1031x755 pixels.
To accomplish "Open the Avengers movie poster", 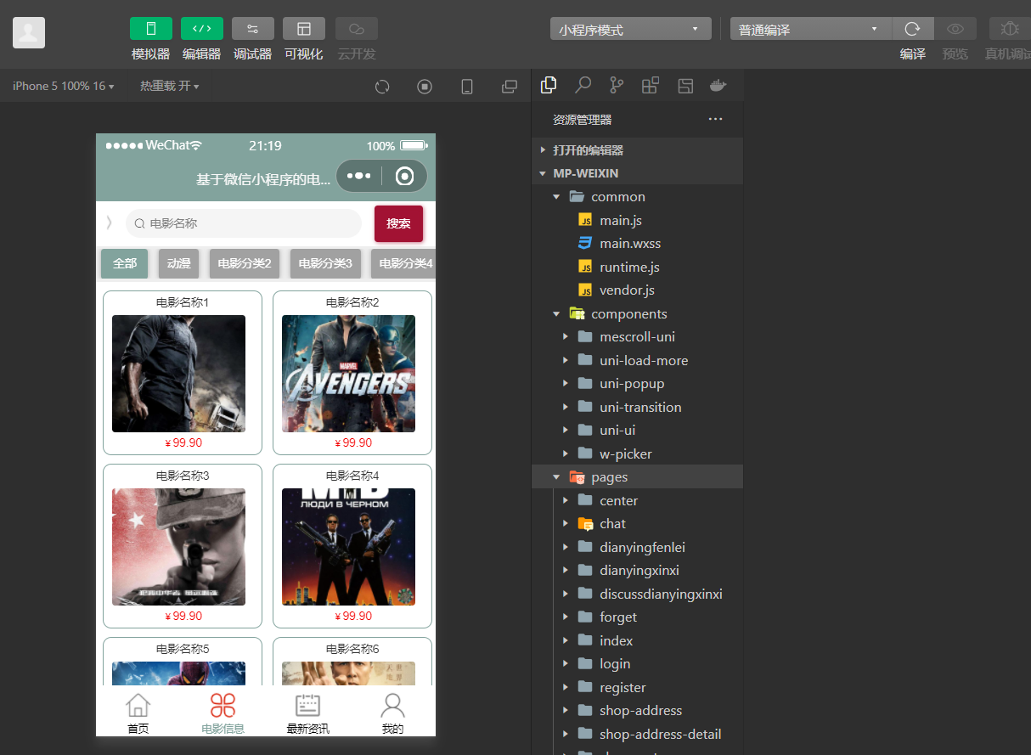I will tap(348, 374).
